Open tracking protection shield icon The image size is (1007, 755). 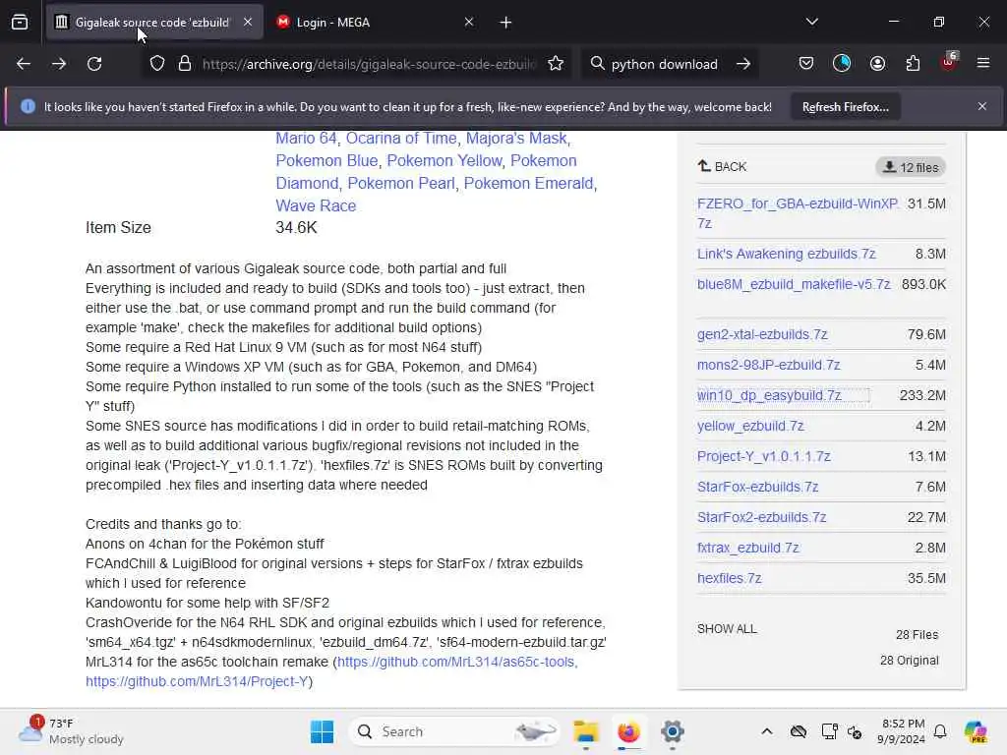pyautogui.click(x=157, y=64)
